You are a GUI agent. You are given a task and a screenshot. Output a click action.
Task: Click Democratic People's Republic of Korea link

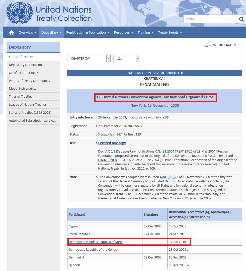click(x=96, y=242)
